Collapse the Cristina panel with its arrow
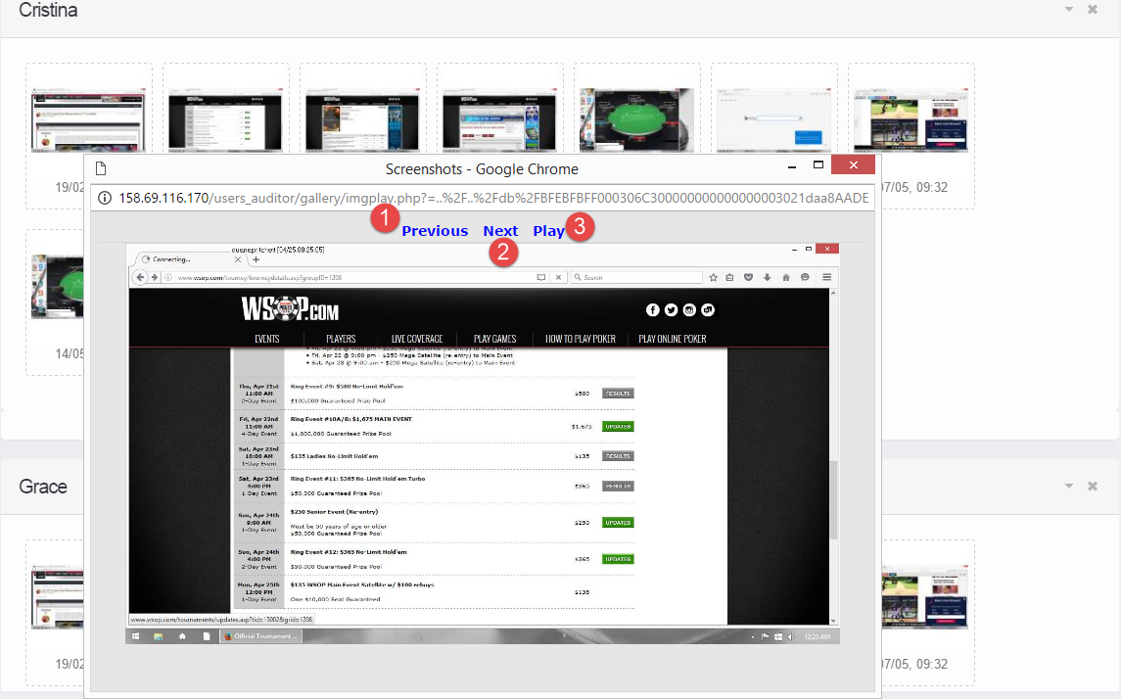1121x699 pixels. pos(1069,9)
